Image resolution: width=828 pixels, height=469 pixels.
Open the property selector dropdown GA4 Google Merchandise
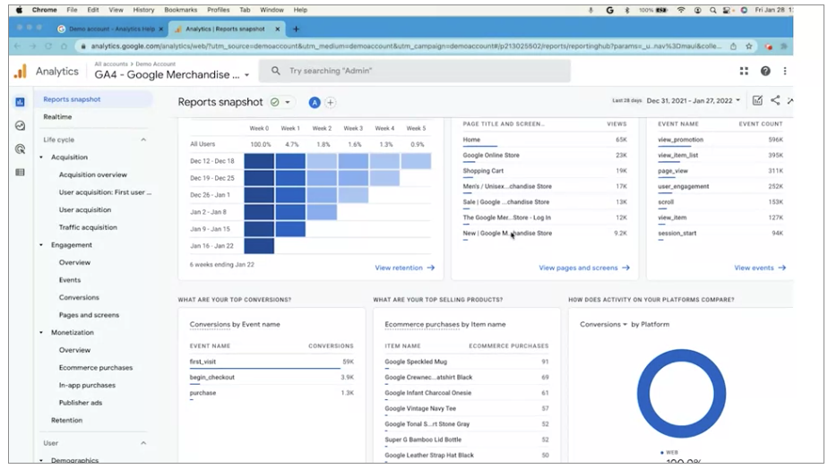172,75
